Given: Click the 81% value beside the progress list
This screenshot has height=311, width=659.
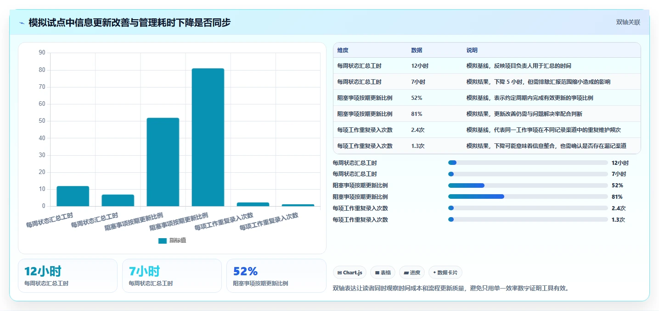Looking at the screenshot, I should (x=617, y=197).
